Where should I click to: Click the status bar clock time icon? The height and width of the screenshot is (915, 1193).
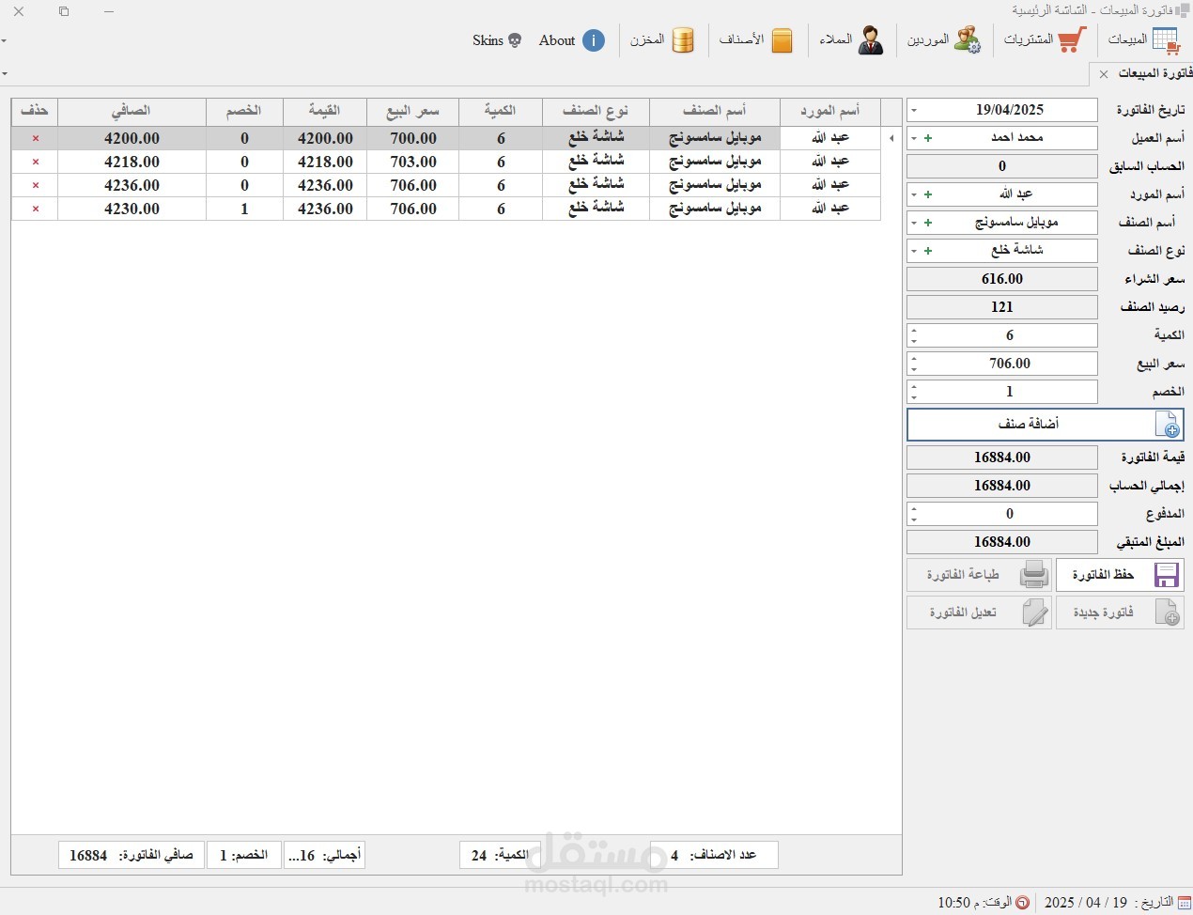pos(1023,902)
